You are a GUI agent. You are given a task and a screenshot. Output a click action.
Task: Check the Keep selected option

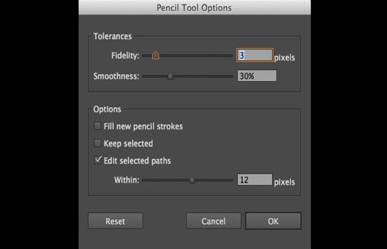tap(98, 143)
